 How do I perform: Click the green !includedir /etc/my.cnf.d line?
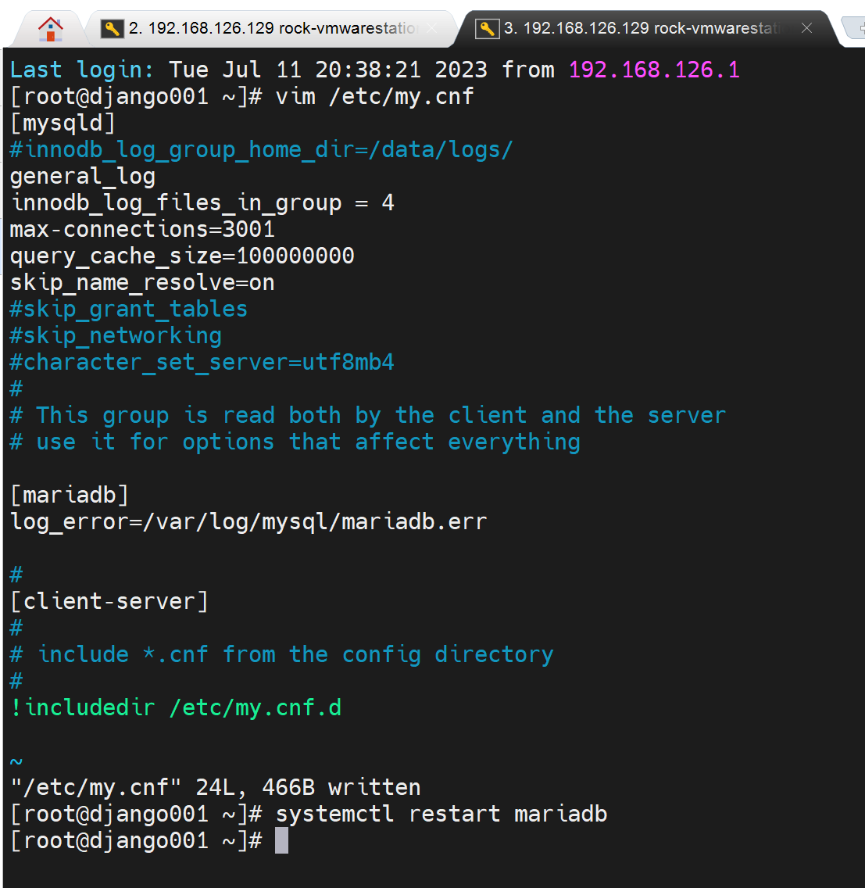coord(176,708)
